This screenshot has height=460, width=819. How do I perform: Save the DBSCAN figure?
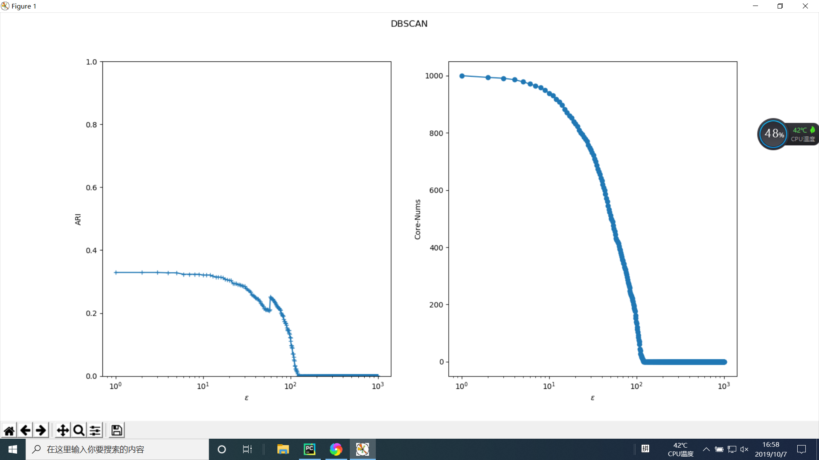(x=116, y=430)
